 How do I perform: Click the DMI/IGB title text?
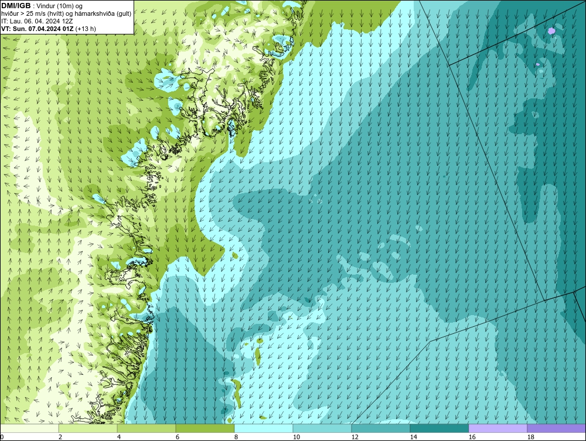(16, 6)
